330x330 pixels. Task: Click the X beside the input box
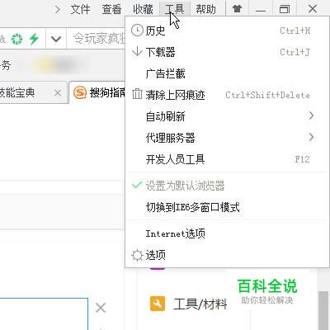[x=101, y=308]
